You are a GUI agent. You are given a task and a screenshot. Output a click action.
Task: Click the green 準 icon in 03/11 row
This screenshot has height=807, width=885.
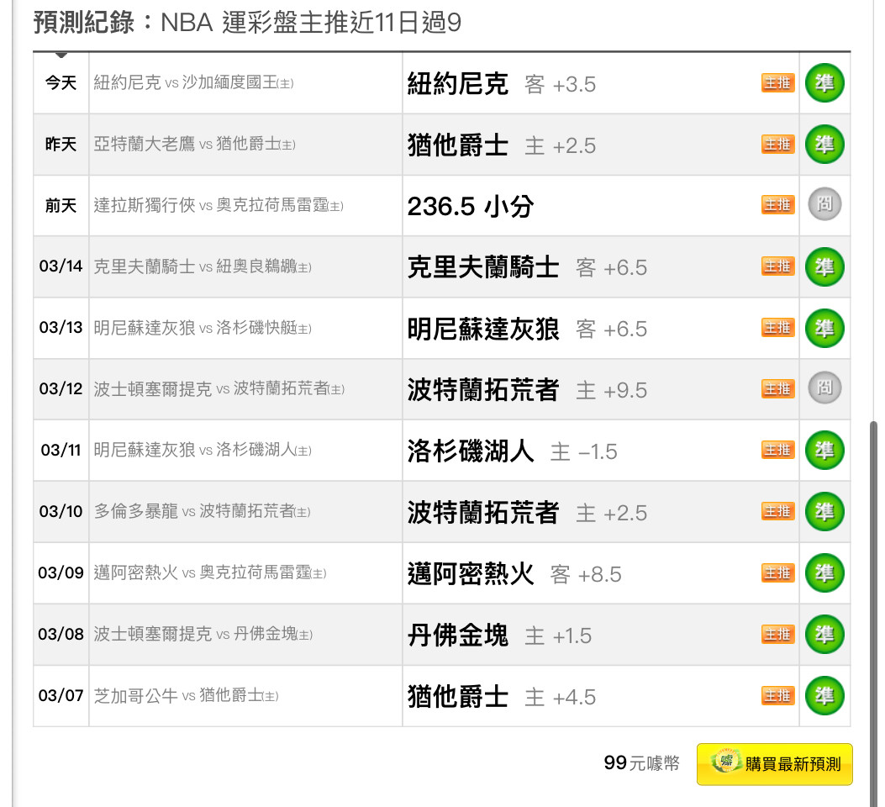pyautogui.click(x=824, y=451)
